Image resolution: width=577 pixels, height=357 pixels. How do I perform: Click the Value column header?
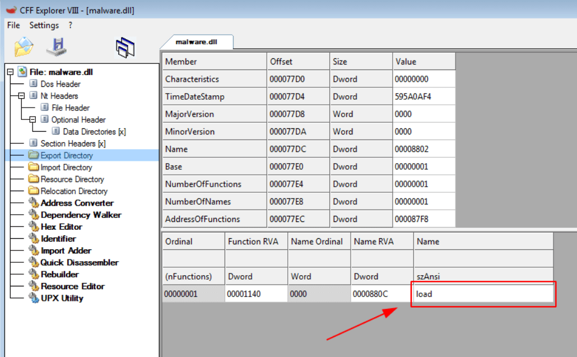tap(424, 62)
